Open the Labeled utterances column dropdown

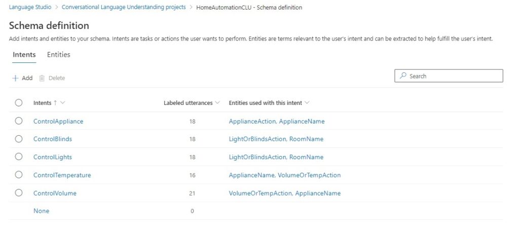[217, 103]
